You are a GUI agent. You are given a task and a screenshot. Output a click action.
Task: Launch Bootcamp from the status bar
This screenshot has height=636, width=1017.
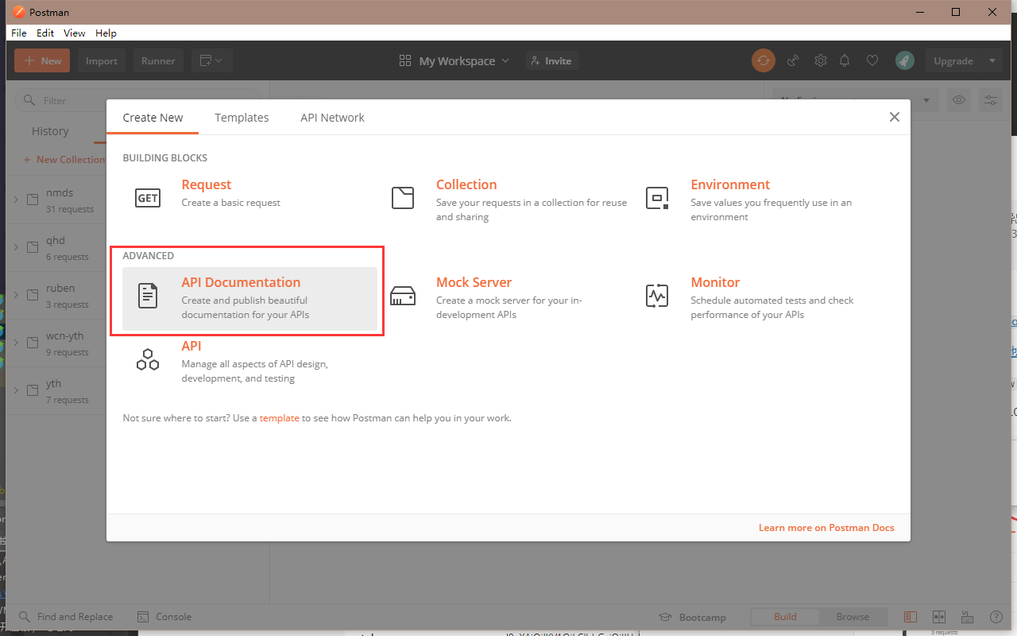pyautogui.click(x=693, y=618)
